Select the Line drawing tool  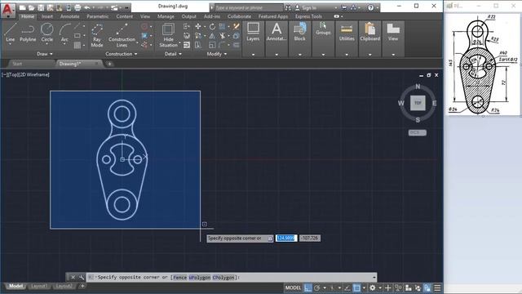[10, 33]
